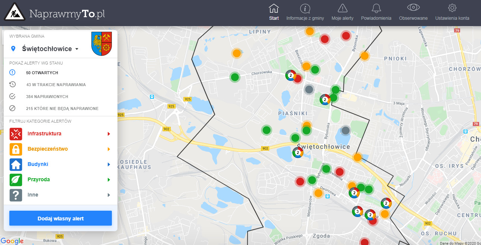Click the cluster marker labeled 3
This screenshot has width=481, height=245.
click(357, 211)
